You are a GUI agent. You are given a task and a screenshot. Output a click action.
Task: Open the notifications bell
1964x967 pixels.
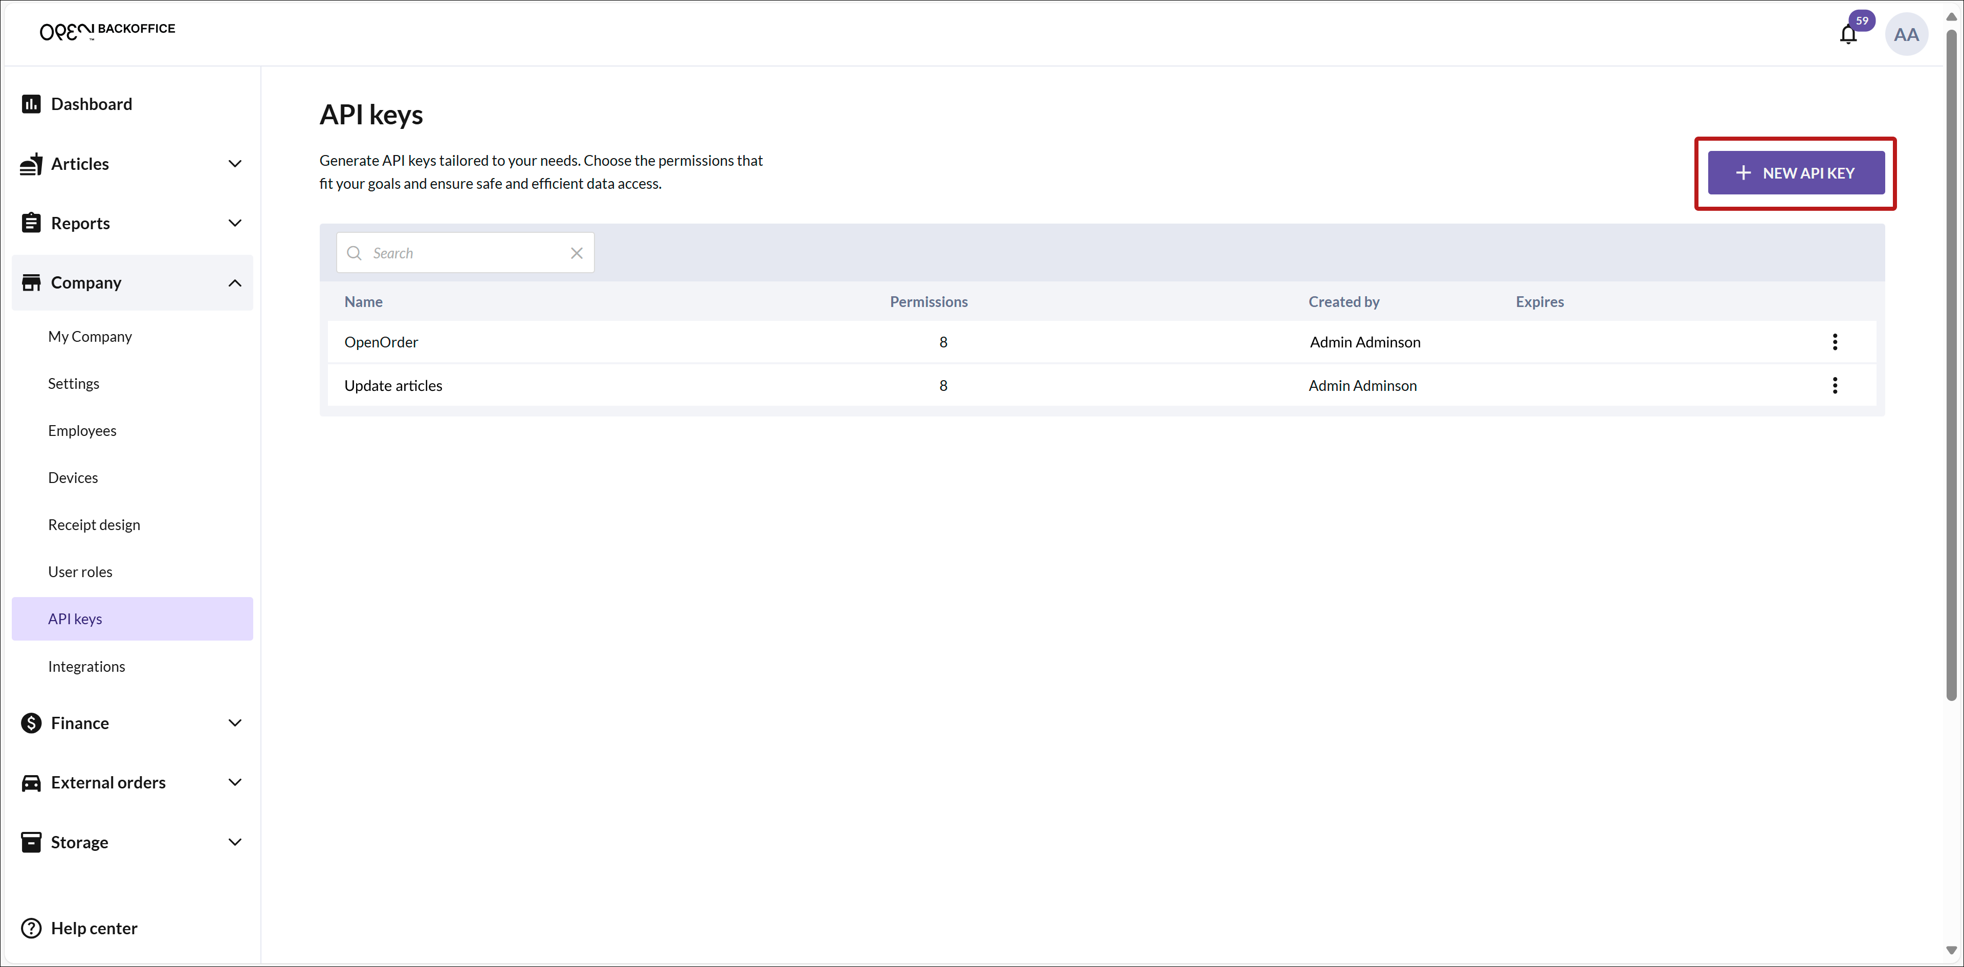point(1848,34)
